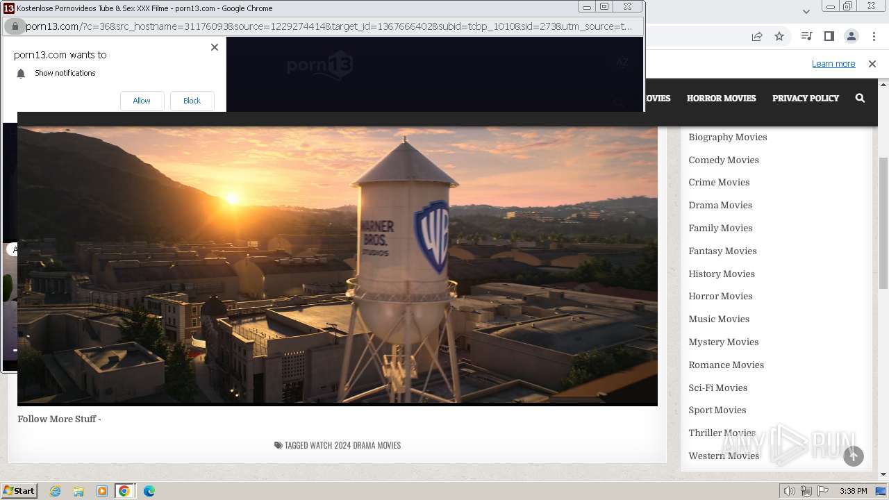Screen dimensions: 889x500
Task: Switch to Google Chrome taskbar icon
Action: (124, 491)
